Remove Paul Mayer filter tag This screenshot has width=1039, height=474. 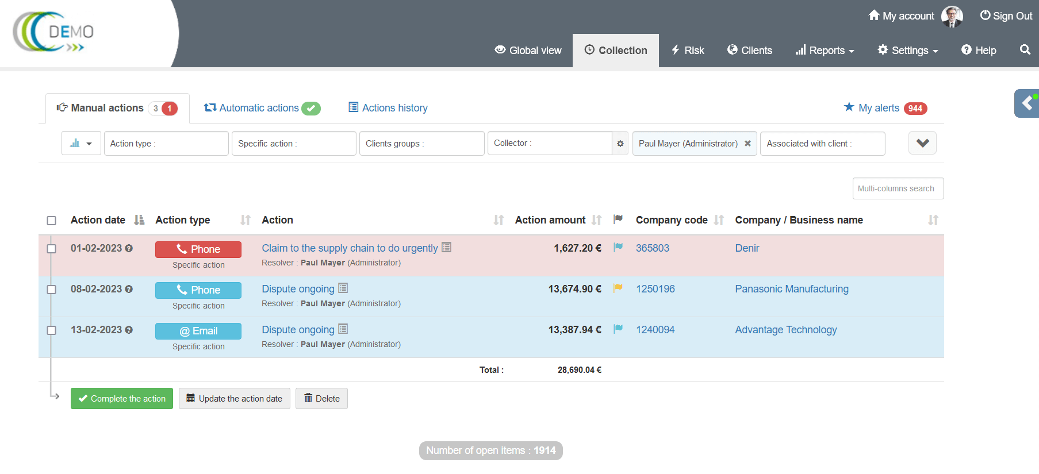point(747,144)
